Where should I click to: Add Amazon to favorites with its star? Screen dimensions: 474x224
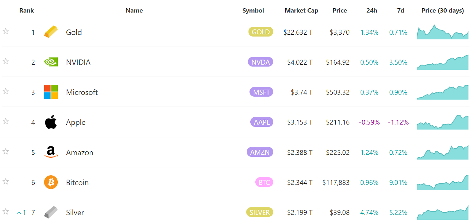(x=6, y=151)
